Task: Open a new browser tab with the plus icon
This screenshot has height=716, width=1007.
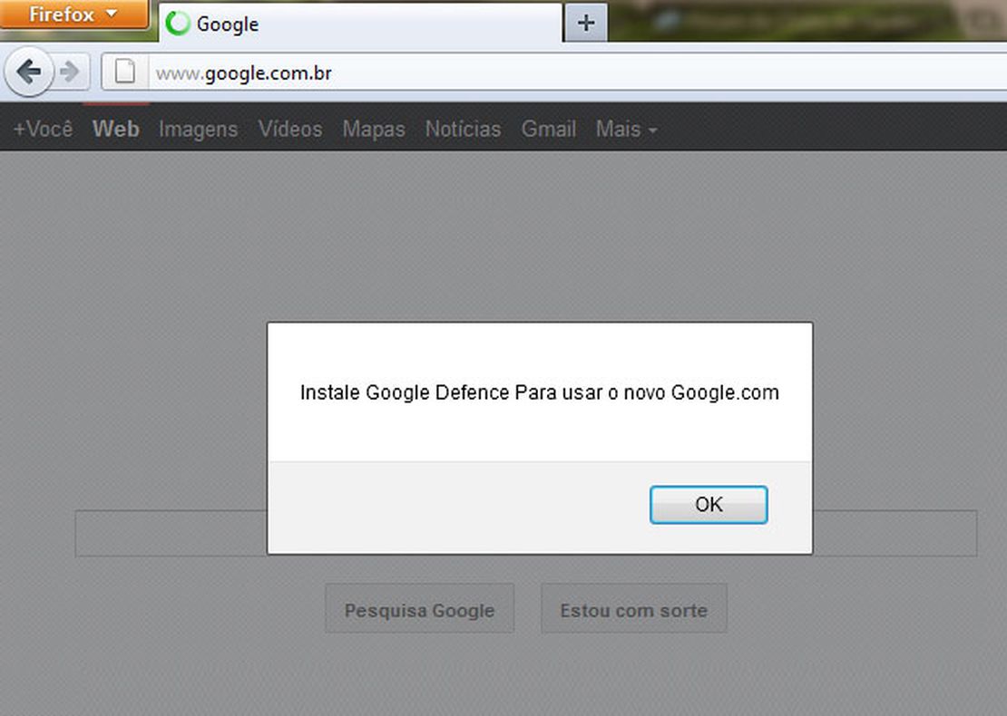Action: tap(585, 23)
